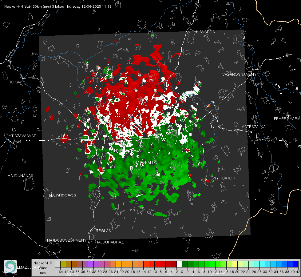Click the TISZAVASVÁRI town label

pyautogui.click(x=25, y=136)
